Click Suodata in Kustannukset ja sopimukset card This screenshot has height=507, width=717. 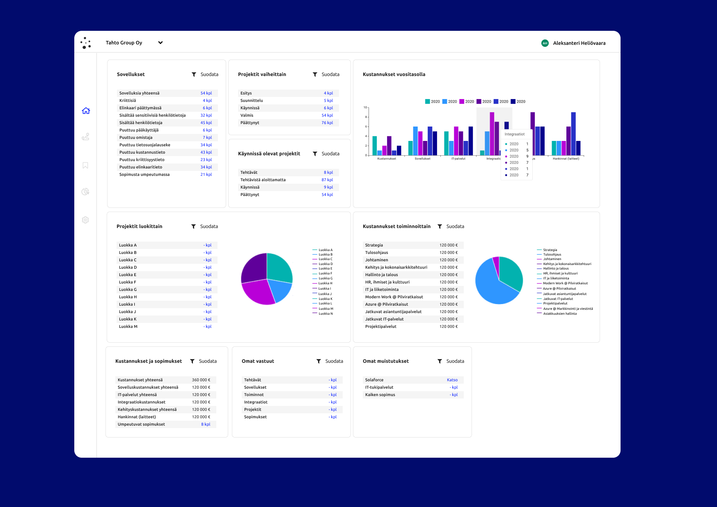tap(208, 361)
